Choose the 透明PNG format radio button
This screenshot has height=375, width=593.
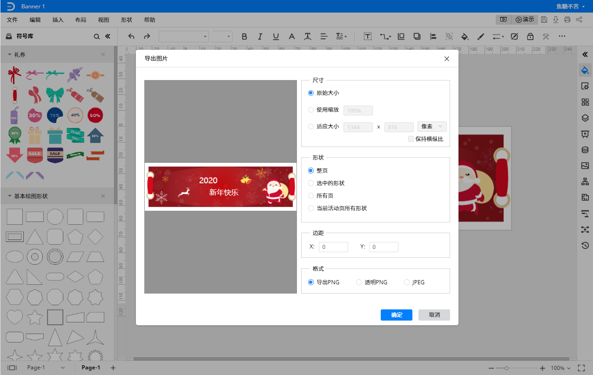(x=359, y=282)
